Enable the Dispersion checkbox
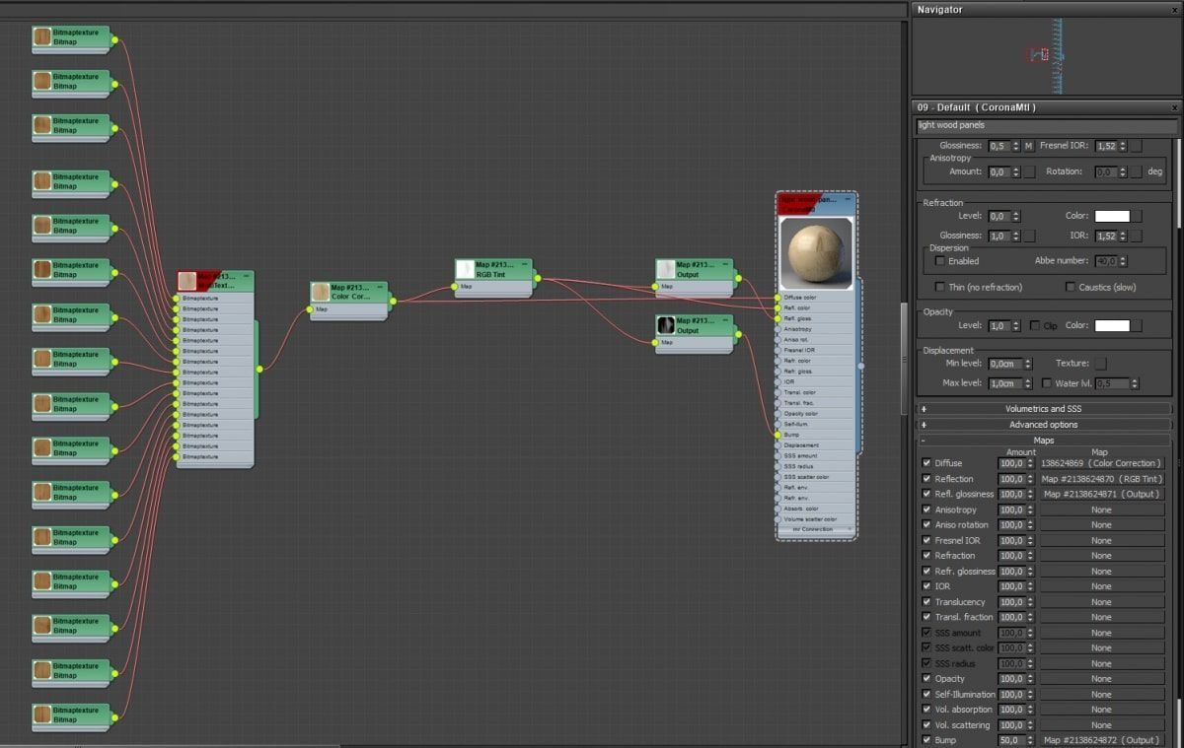1184x748 pixels. [x=940, y=261]
